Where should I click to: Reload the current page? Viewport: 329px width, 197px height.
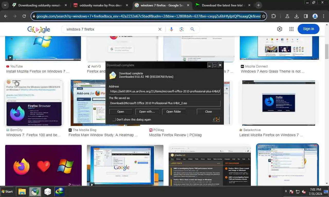point(24,16)
